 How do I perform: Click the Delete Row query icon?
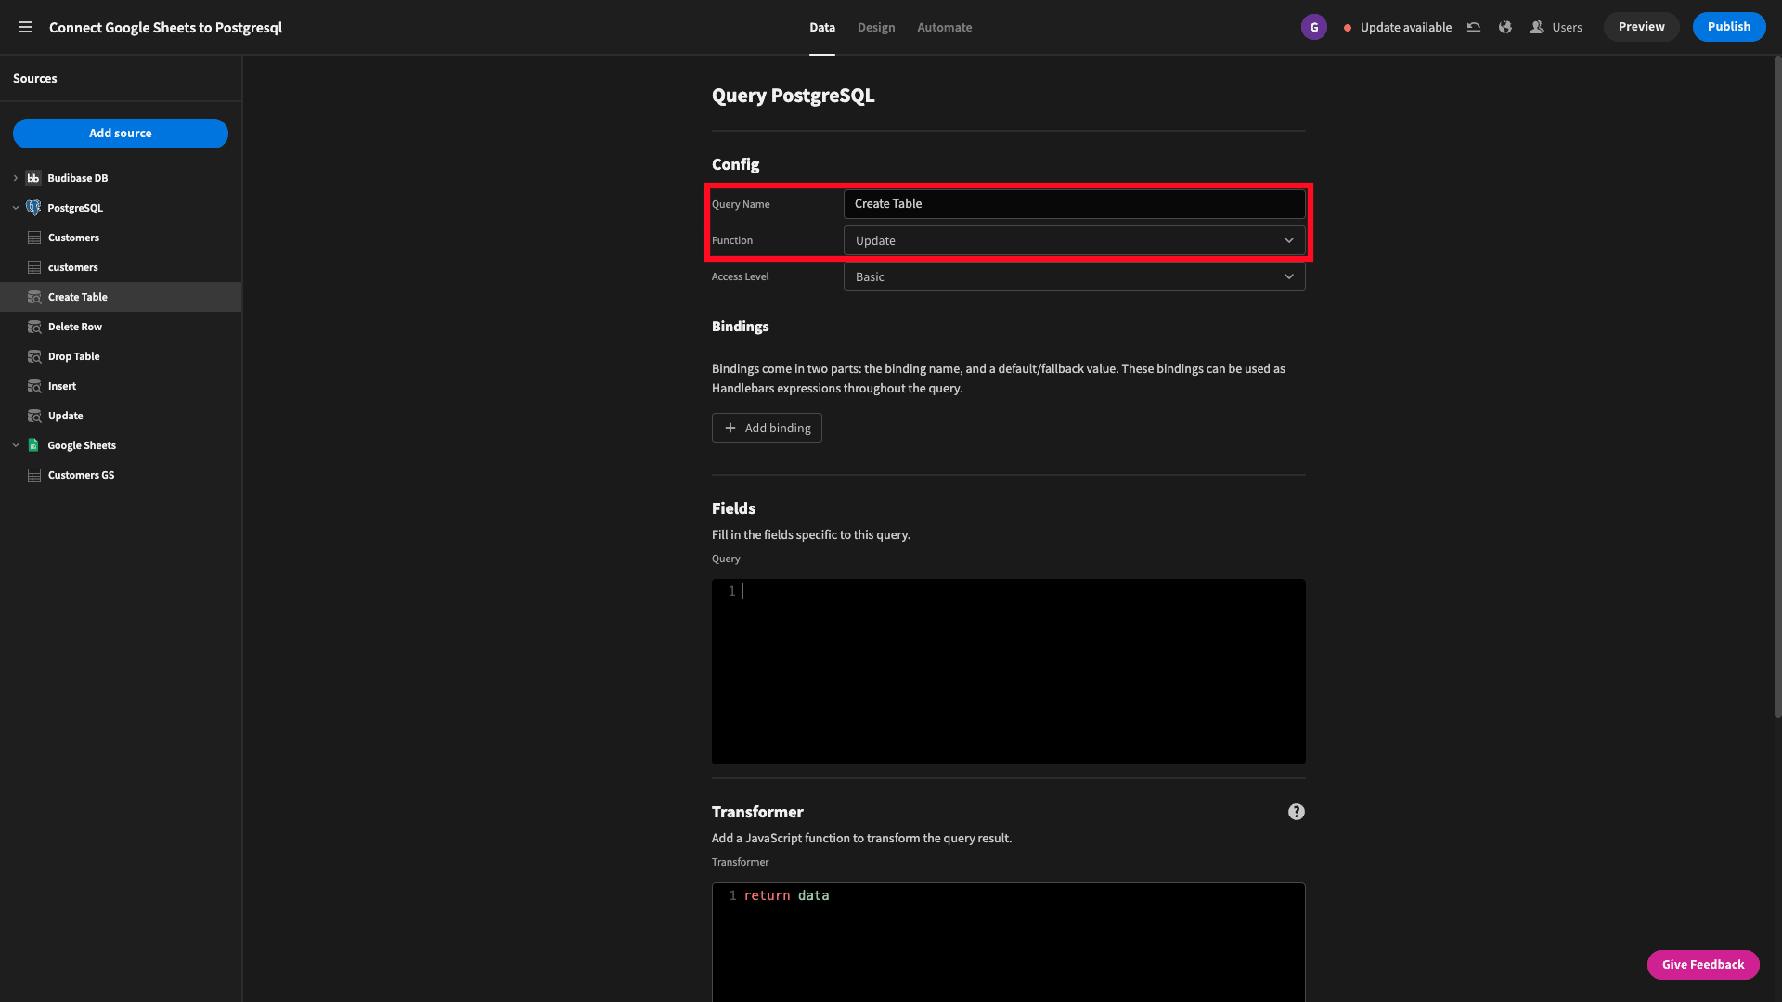point(35,327)
